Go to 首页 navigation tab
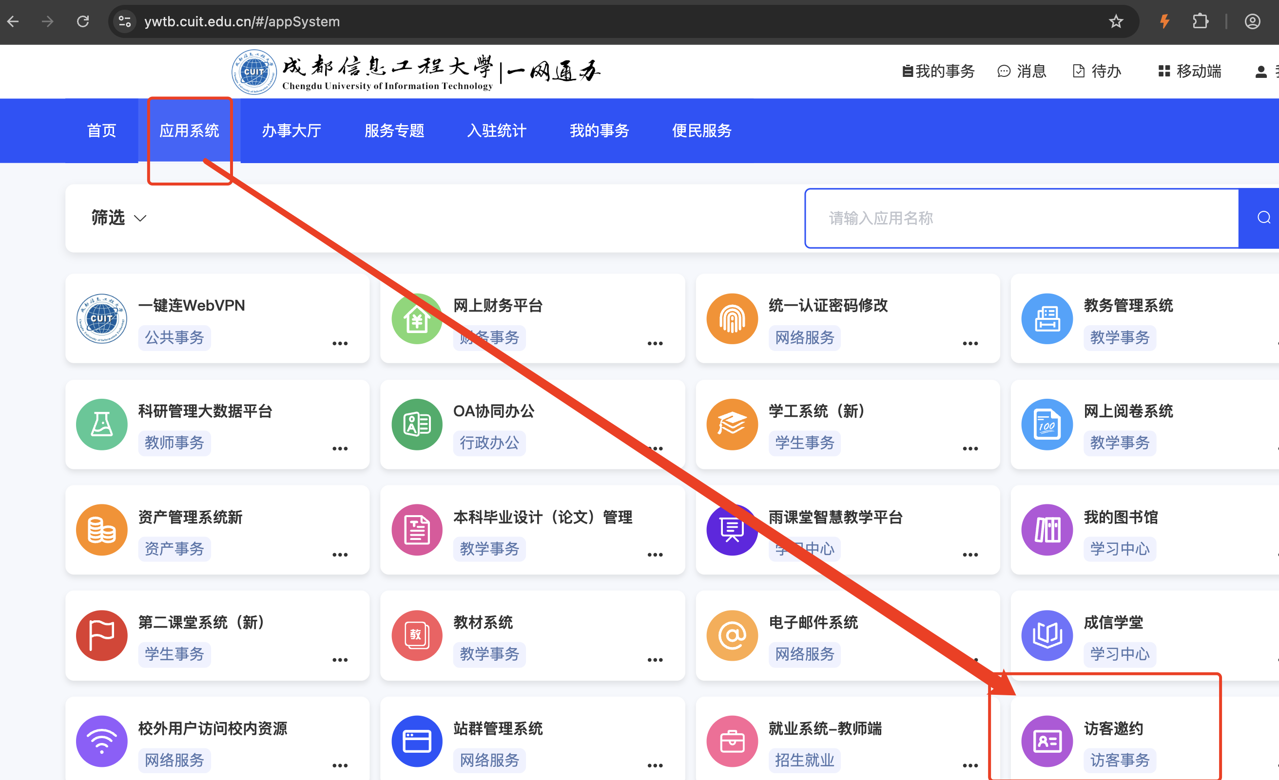Image resolution: width=1279 pixels, height=780 pixels. click(102, 130)
